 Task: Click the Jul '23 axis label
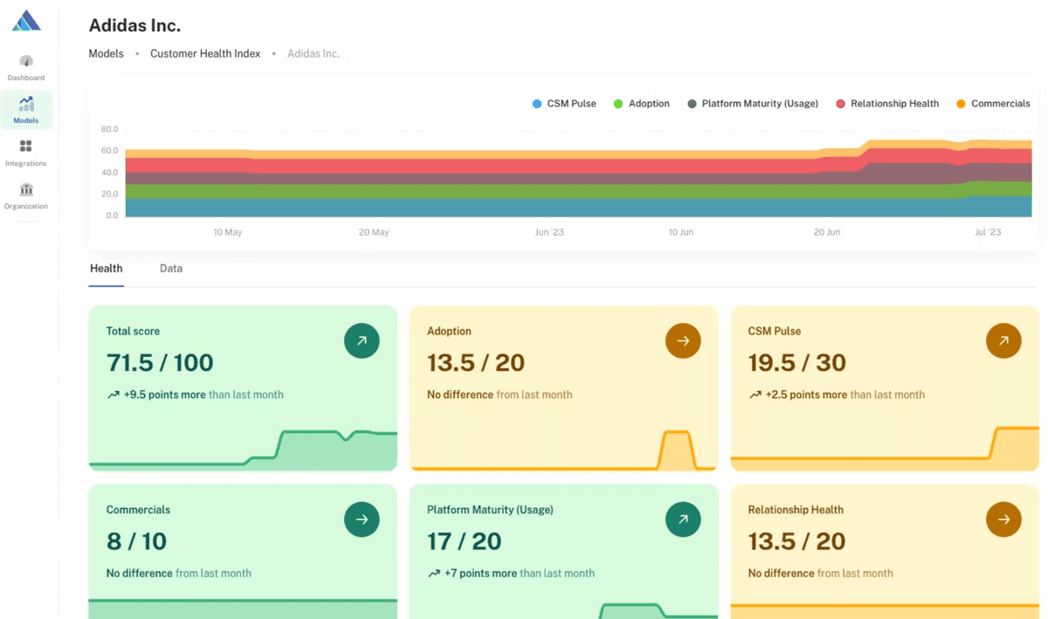[988, 232]
